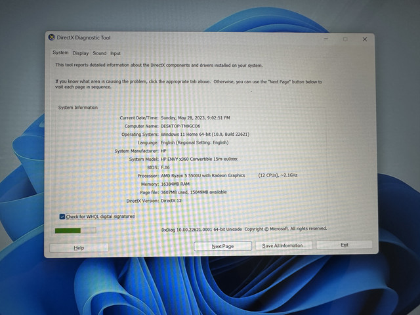420x315 pixels.
Task: Close the DirectX Diagnostic Tool window
Action: tap(365, 39)
